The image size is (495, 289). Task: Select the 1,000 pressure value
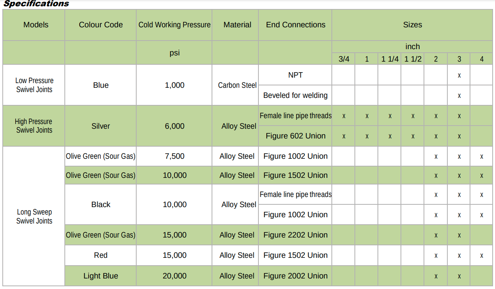(x=174, y=85)
